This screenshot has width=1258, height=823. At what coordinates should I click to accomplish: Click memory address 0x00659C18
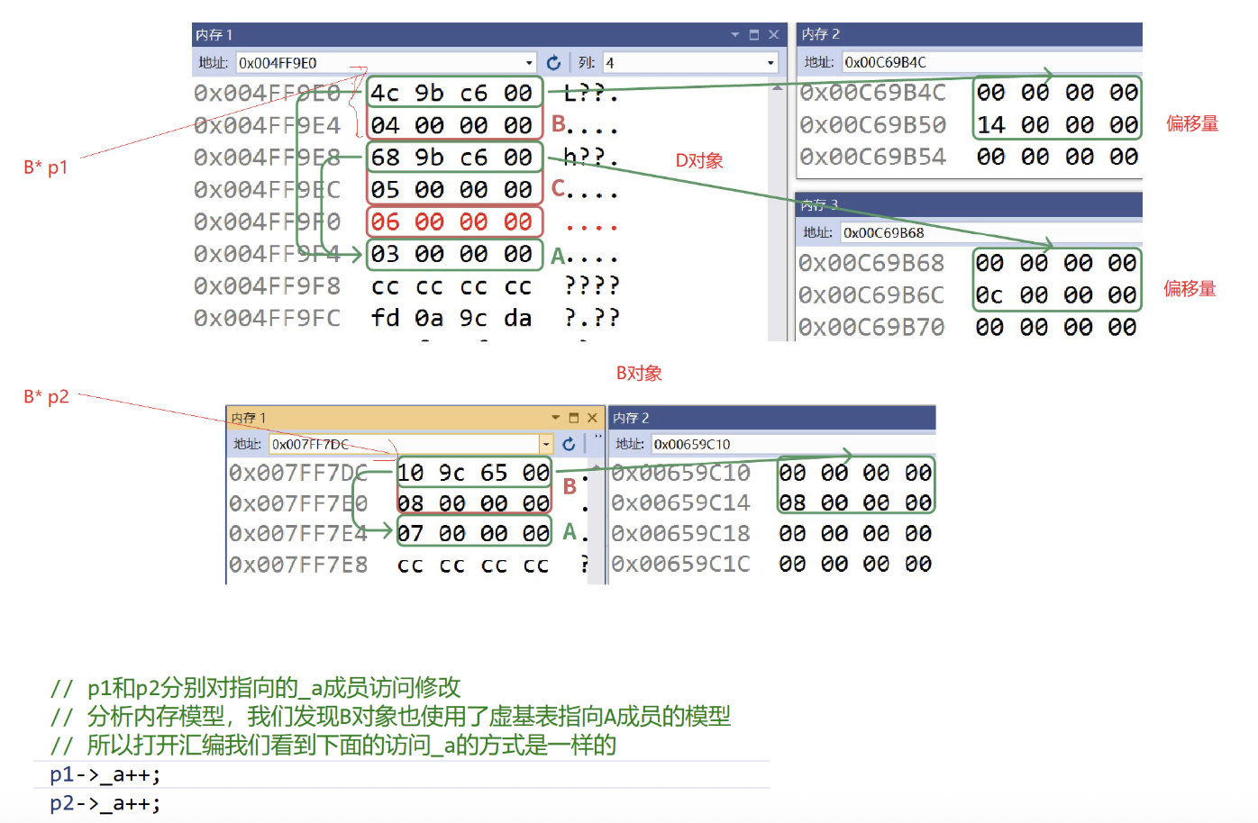click(x=680, y=533)
